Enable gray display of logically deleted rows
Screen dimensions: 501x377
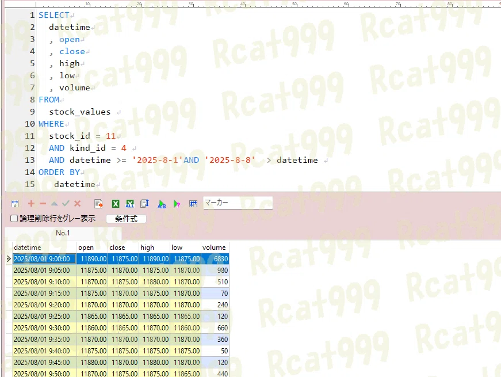pyautogui.click(x=14, y=218)
